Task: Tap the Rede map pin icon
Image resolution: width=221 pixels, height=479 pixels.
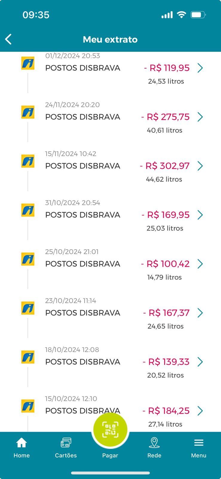Action: tap(154, 442)
